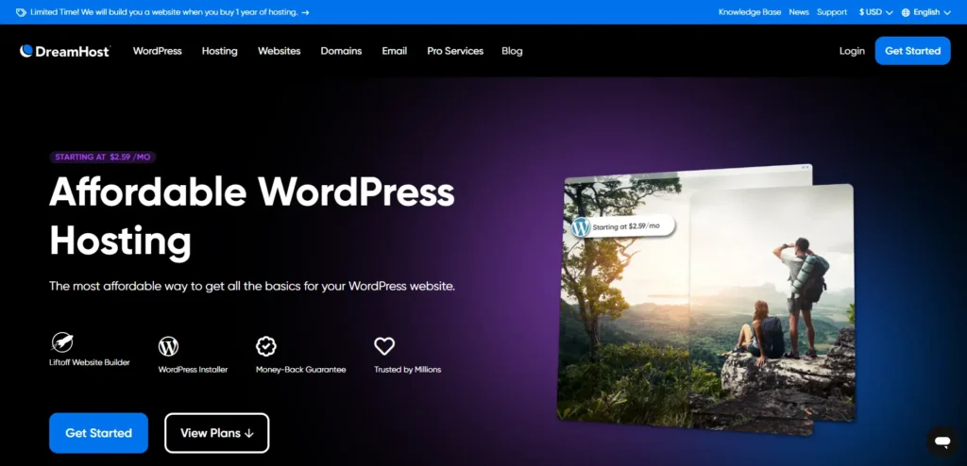Open the chat support bubble
This screenshot has height=466, width=967.
coord(941,441)
